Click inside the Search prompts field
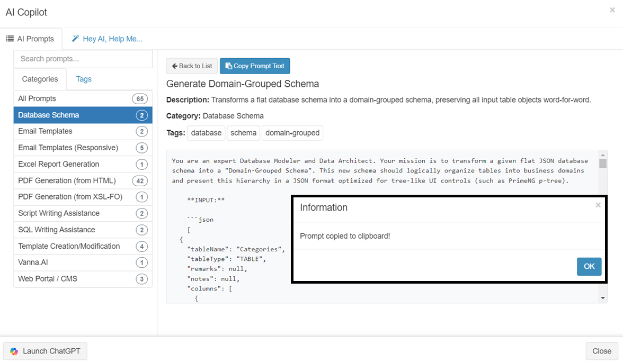 [83, 59]
